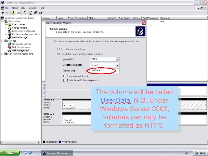This screenshot has height=156, width=208.
Task: Select Do not format this volume
Action: coord(58,49)
